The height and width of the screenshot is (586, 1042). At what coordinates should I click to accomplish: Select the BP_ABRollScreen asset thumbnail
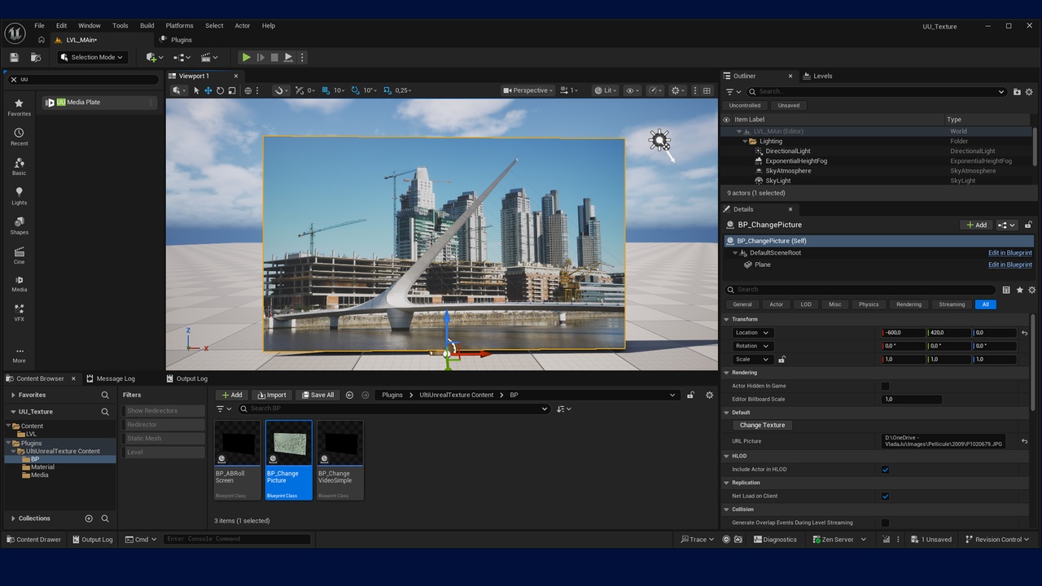[x=238, y=460]
